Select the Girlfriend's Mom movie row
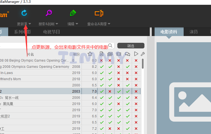The width and height of the screenshot is (211, 134). pos(70,79)
